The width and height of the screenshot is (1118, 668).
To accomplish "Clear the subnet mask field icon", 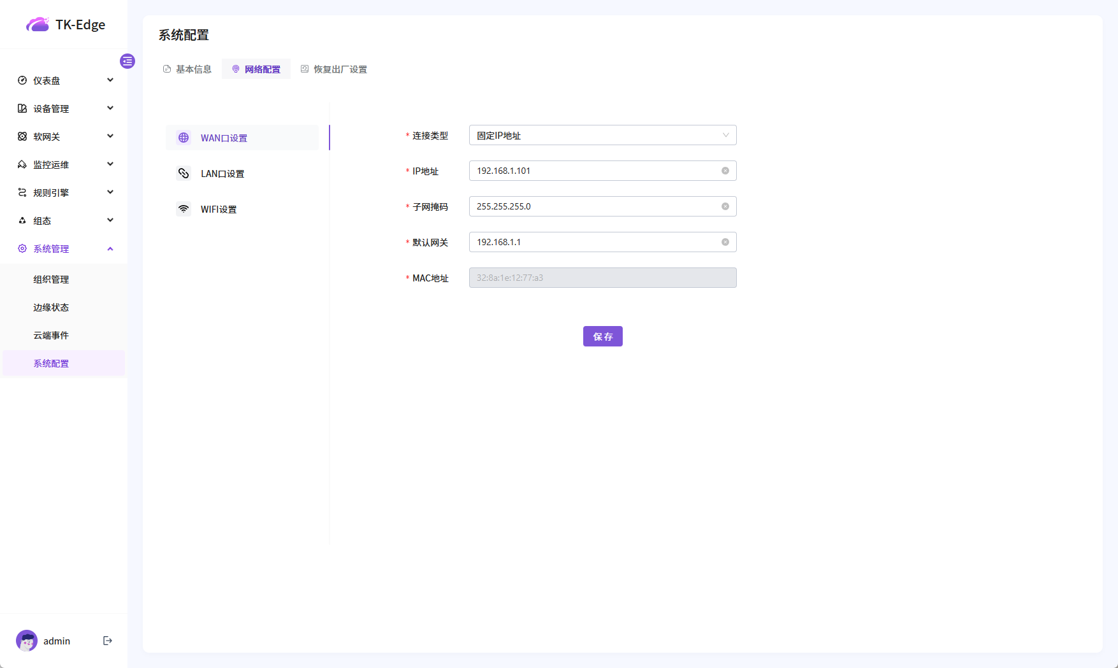I will 725,206.
